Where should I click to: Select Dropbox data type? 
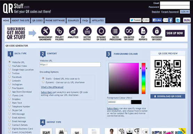[x=10, y=99]
